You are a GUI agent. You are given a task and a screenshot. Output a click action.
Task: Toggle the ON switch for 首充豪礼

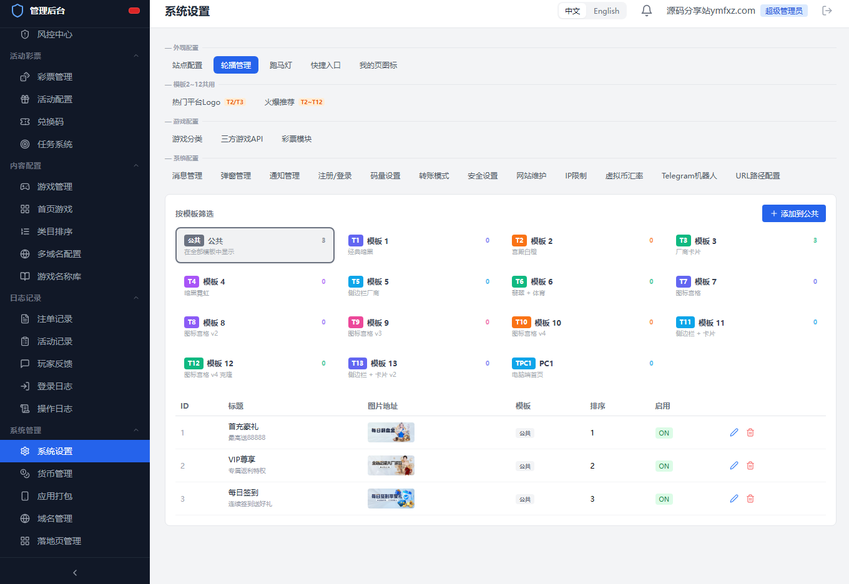pyautogui.click(x=664, y=433)
